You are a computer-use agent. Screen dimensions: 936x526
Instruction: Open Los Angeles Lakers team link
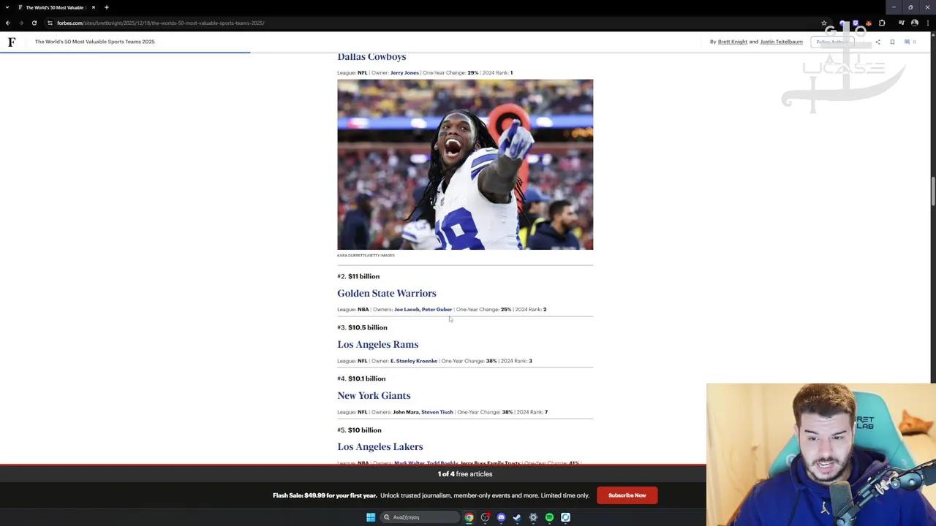pos(380,447)
